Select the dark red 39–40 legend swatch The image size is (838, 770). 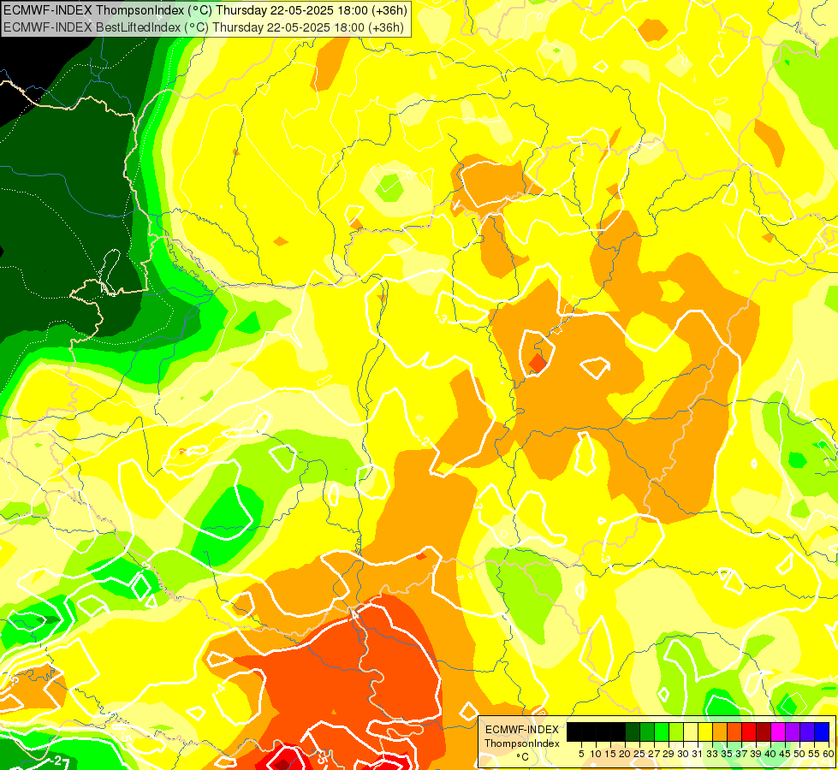pos(764,732)
